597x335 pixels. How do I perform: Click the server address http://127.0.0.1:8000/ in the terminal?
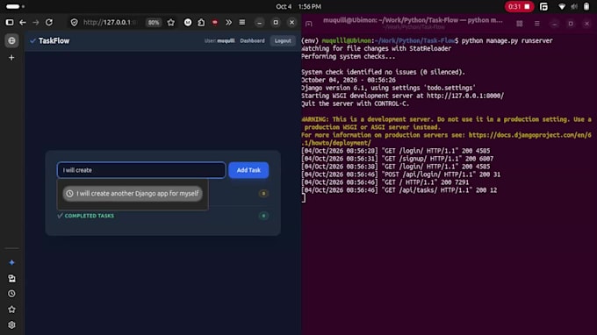pyautogui.click(x=465, y=96)
